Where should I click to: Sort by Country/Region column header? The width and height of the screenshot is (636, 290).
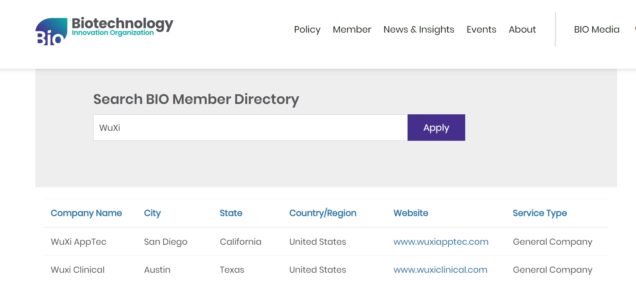(x=323, y=213)
